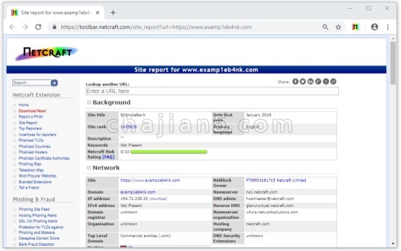Click the scrollbar up arrow

pyautogui.click(x=393, y=39)
